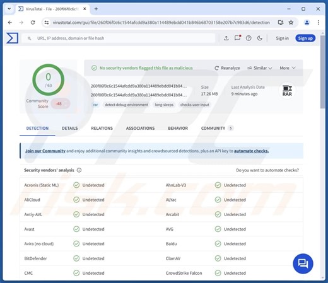The width and height of the screenshot is (328, 283).
Task: Open the help question mark icon
Action: [249, 38]
